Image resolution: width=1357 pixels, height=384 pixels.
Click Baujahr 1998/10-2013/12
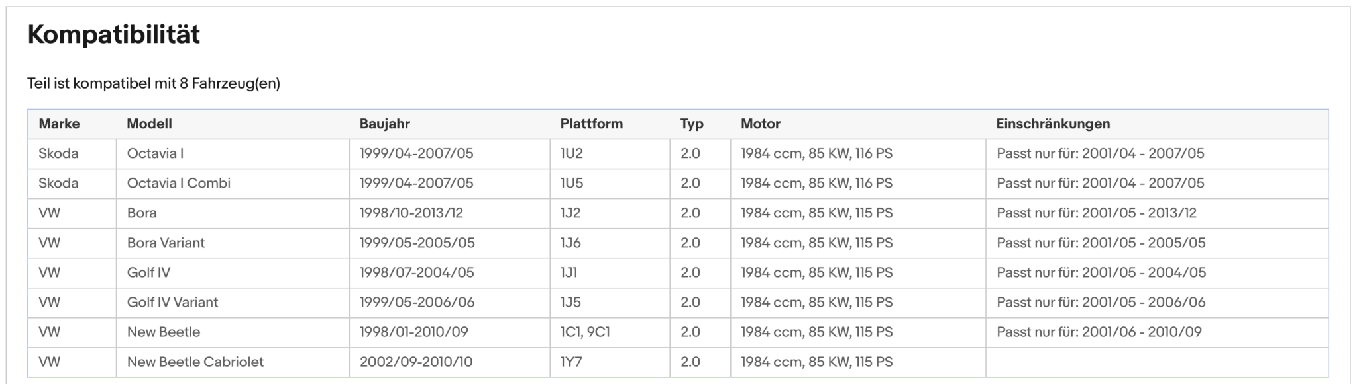[x=411, y=213]
